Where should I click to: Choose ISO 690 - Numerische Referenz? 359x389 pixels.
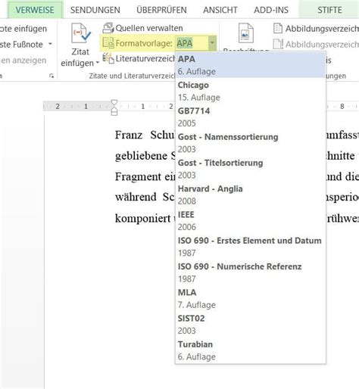[251, 272]
